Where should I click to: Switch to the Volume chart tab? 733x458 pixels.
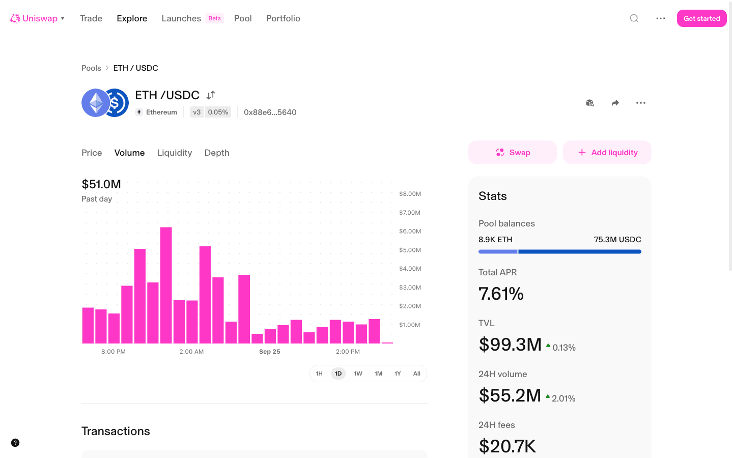click(x=129, y=153)
